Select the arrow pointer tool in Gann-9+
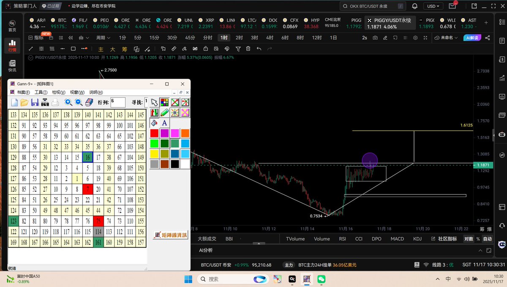507x287 pixels. [154, 102]
